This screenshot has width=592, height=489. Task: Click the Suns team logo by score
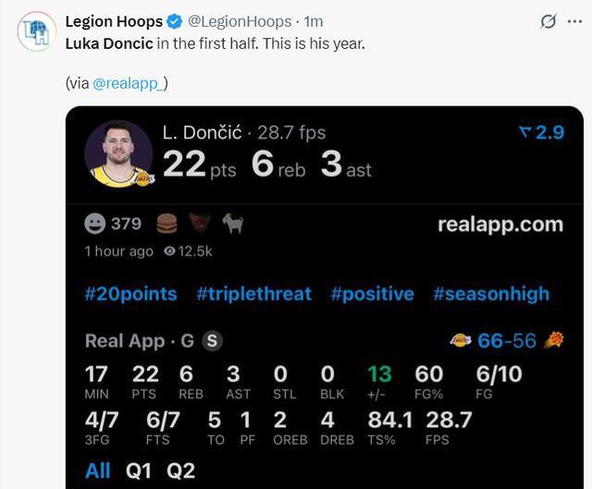pyautogui.click(x=554, y=340)
